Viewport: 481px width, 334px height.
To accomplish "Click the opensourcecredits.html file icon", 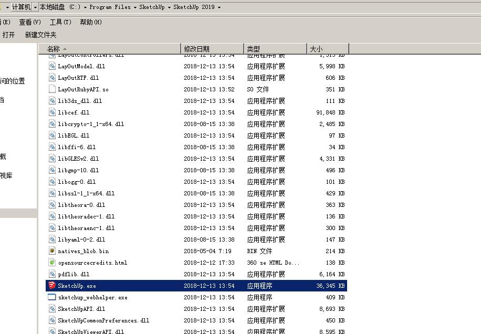I will click(x=52, y=263).
